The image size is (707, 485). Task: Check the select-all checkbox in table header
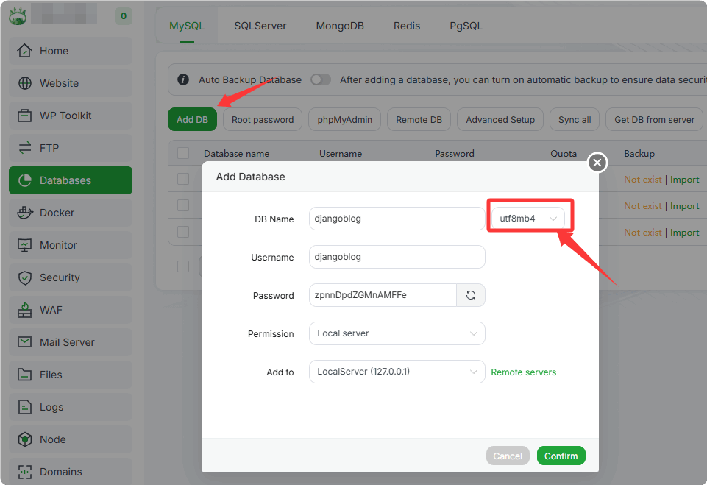[183, 153]
